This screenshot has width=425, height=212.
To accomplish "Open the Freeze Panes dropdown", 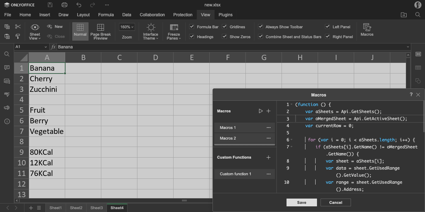I will tap(174, 31).
